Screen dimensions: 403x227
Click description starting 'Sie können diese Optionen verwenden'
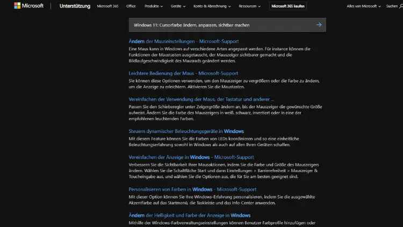coord(224,83)
